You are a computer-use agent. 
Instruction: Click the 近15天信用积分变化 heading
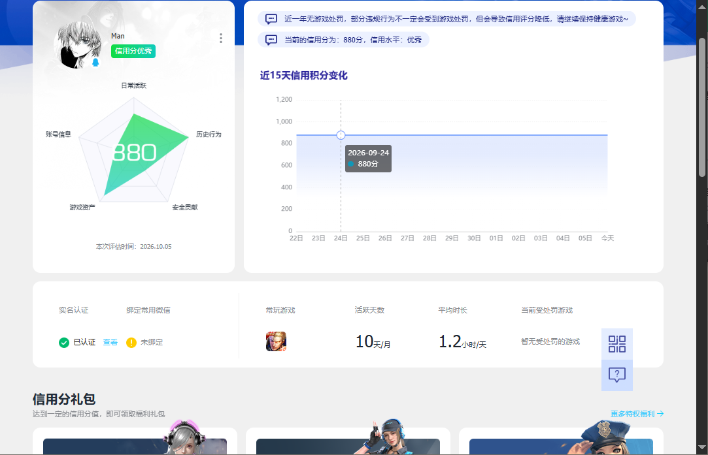(303, 75)
